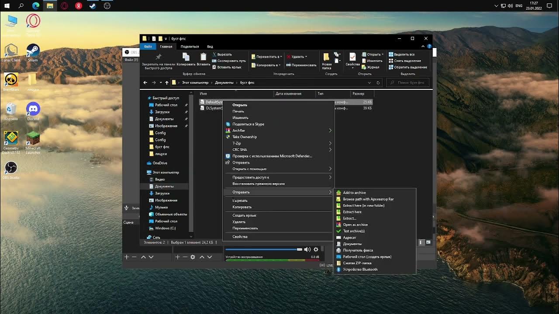Click the Поиск: буст фпс search field

pos(408,82)
